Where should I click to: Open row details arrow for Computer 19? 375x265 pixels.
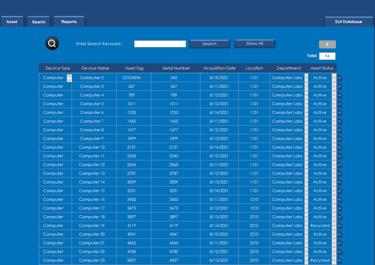(x=339, y=226)
